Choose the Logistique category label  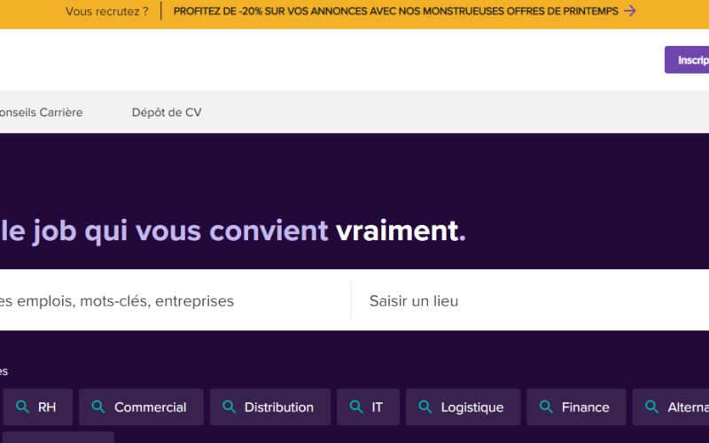point(471,408)
